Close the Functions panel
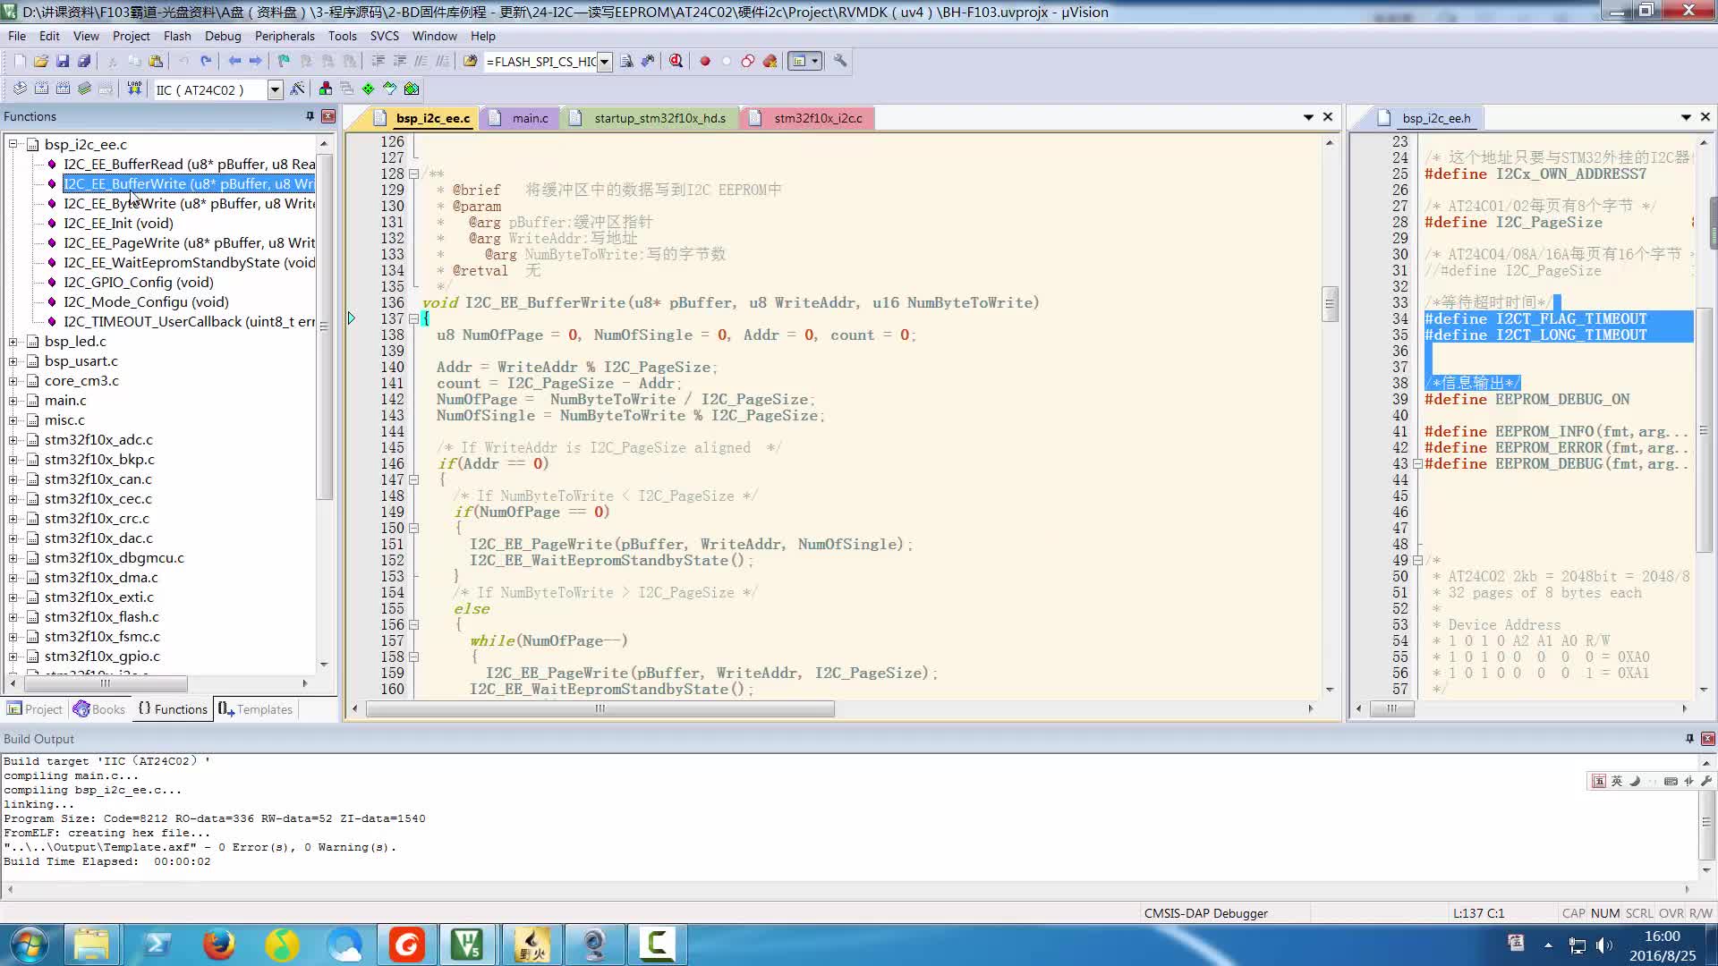 tap(328, 116)
